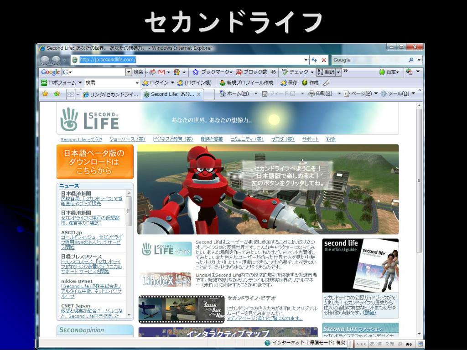Open the 料金 link

tap(331, 139)
